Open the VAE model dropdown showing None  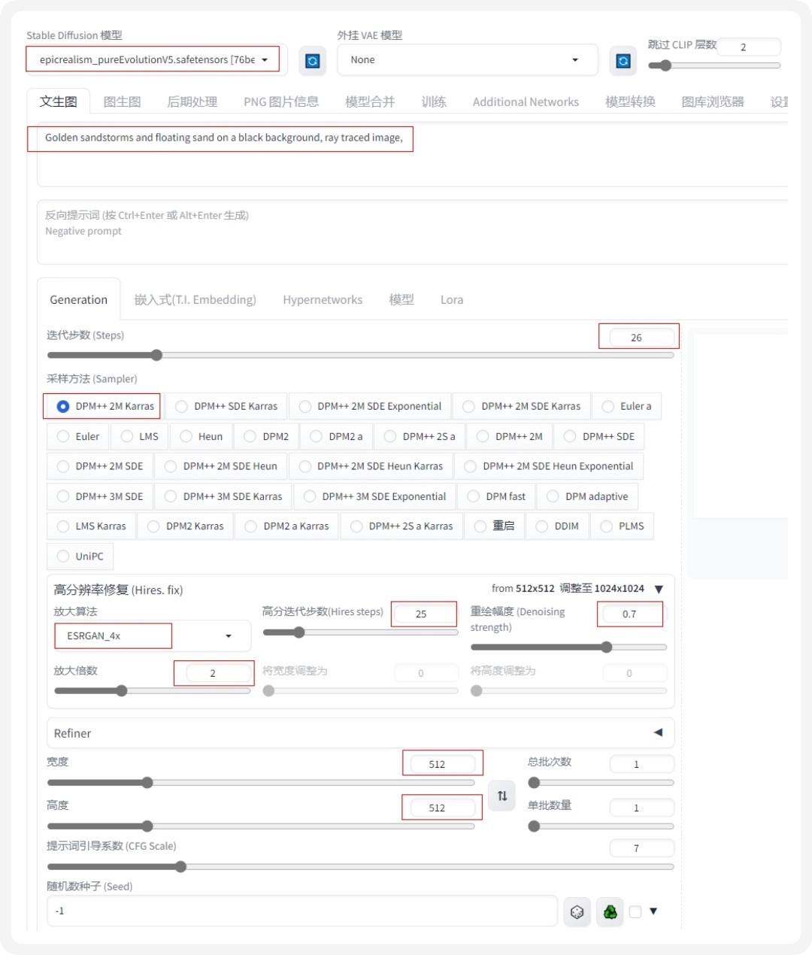[466, 59]
